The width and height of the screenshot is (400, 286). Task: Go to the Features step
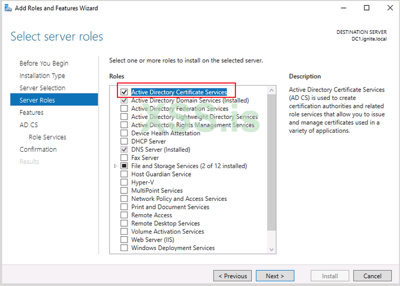click(x=32, y=113)
